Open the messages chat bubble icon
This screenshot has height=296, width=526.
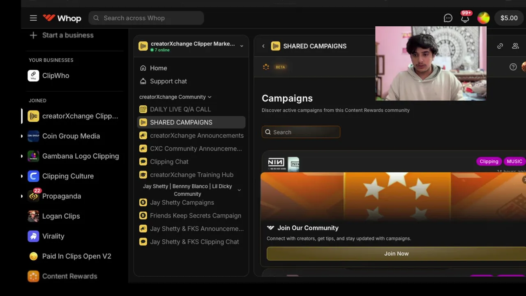[x=448, y=18]
